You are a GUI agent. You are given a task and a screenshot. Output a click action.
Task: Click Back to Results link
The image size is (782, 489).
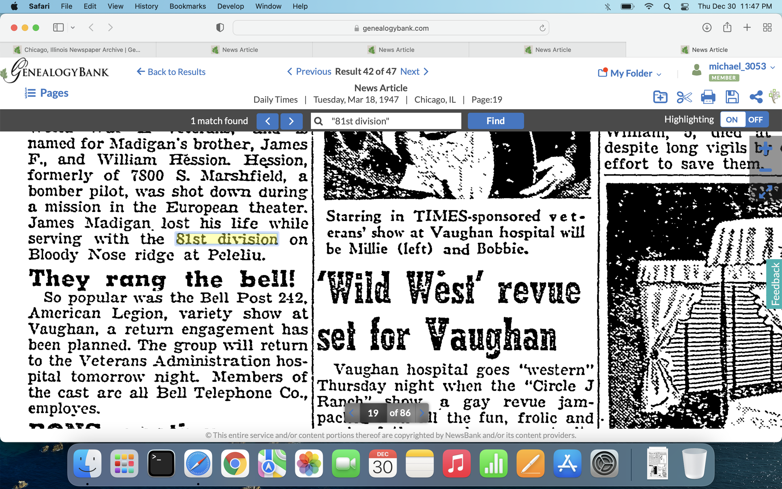point(171,72)
